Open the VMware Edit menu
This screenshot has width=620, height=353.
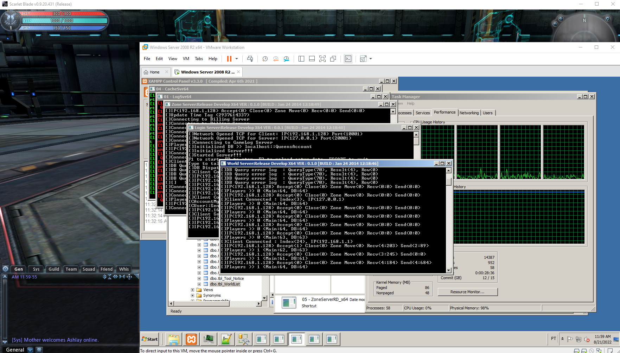(x=159, y=59)
